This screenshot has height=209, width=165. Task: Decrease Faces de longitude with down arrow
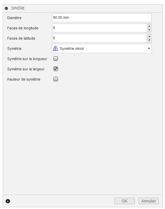[149, 30]
